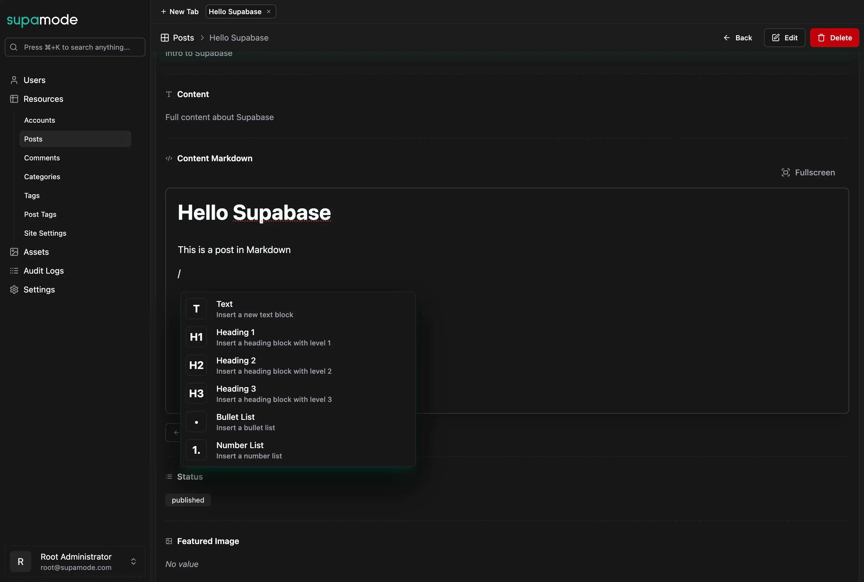The image size is (864, 582).
Task: Click the magnifier icon in the search bar
Action: [x=14, y=47]
